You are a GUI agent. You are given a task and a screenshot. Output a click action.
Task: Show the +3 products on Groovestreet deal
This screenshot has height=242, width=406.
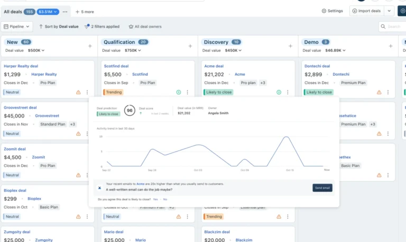click(72, 124)
